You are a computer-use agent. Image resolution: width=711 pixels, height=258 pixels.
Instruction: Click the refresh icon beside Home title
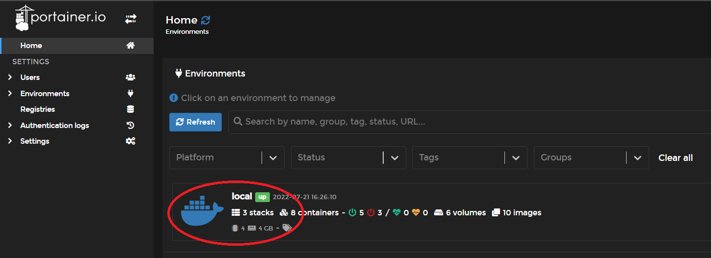(206, 20)
